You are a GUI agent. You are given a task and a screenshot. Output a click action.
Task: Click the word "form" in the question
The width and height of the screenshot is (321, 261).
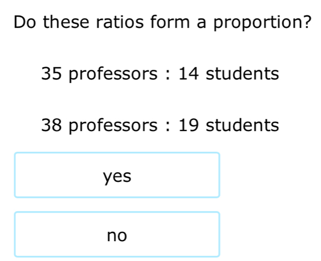pyautogui.click(x=170, y=21)
